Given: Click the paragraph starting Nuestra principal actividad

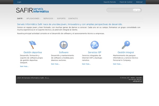Looking at the screenshot, I should (x=61, y=33).
